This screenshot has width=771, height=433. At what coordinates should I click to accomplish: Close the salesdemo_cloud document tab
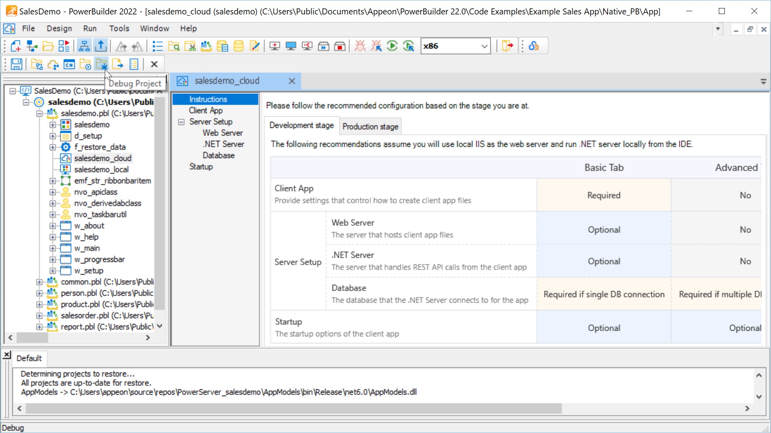pyautogui.click(x=292, y=81)
